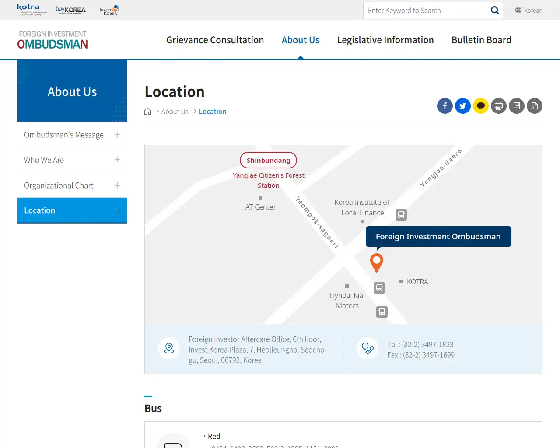Click the orange map location marker
This screenshot has height=448, width=560.
376,262
